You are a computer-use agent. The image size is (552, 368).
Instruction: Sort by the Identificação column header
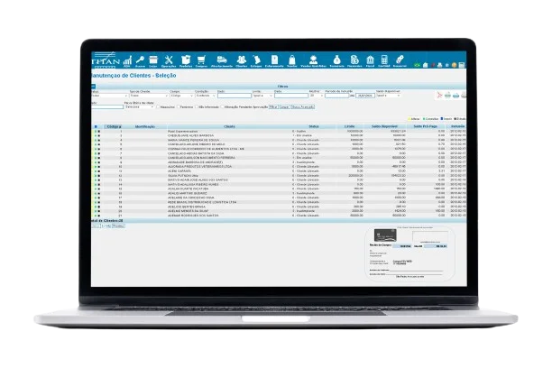pos(145,126)
